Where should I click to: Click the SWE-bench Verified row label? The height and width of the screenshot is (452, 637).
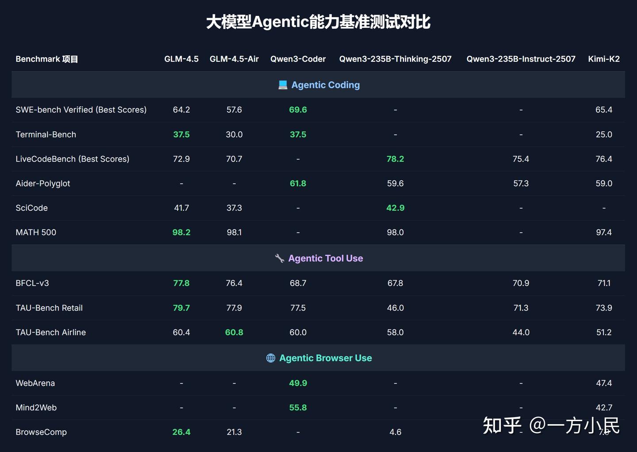coord(81,110)
